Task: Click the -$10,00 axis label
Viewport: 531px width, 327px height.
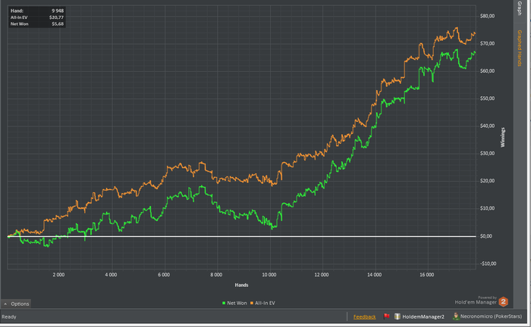Action: click(488, 264)
